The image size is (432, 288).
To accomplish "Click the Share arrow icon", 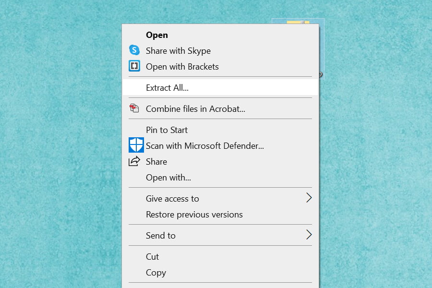I will (134, 161).
